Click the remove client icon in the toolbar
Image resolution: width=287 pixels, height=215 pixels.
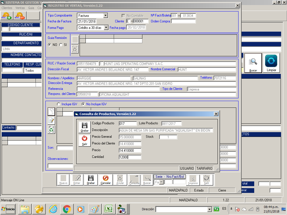pyautogui.click(x=20, y=16)
